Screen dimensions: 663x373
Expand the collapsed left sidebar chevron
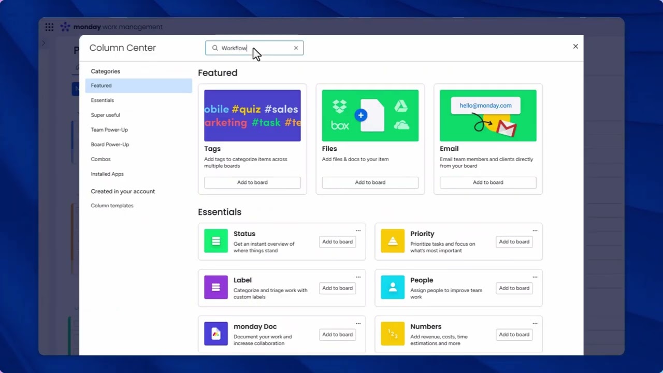[44, 43]
